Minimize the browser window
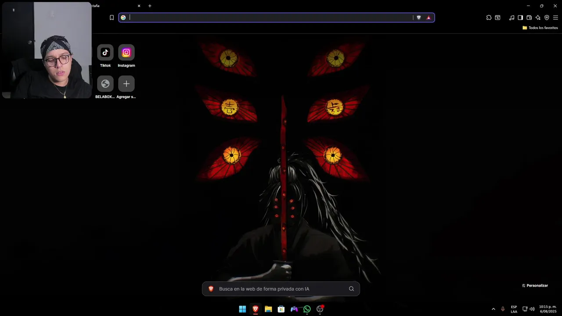Image resolution: width=562 pixels, height=316 pixels. (528, 6)
